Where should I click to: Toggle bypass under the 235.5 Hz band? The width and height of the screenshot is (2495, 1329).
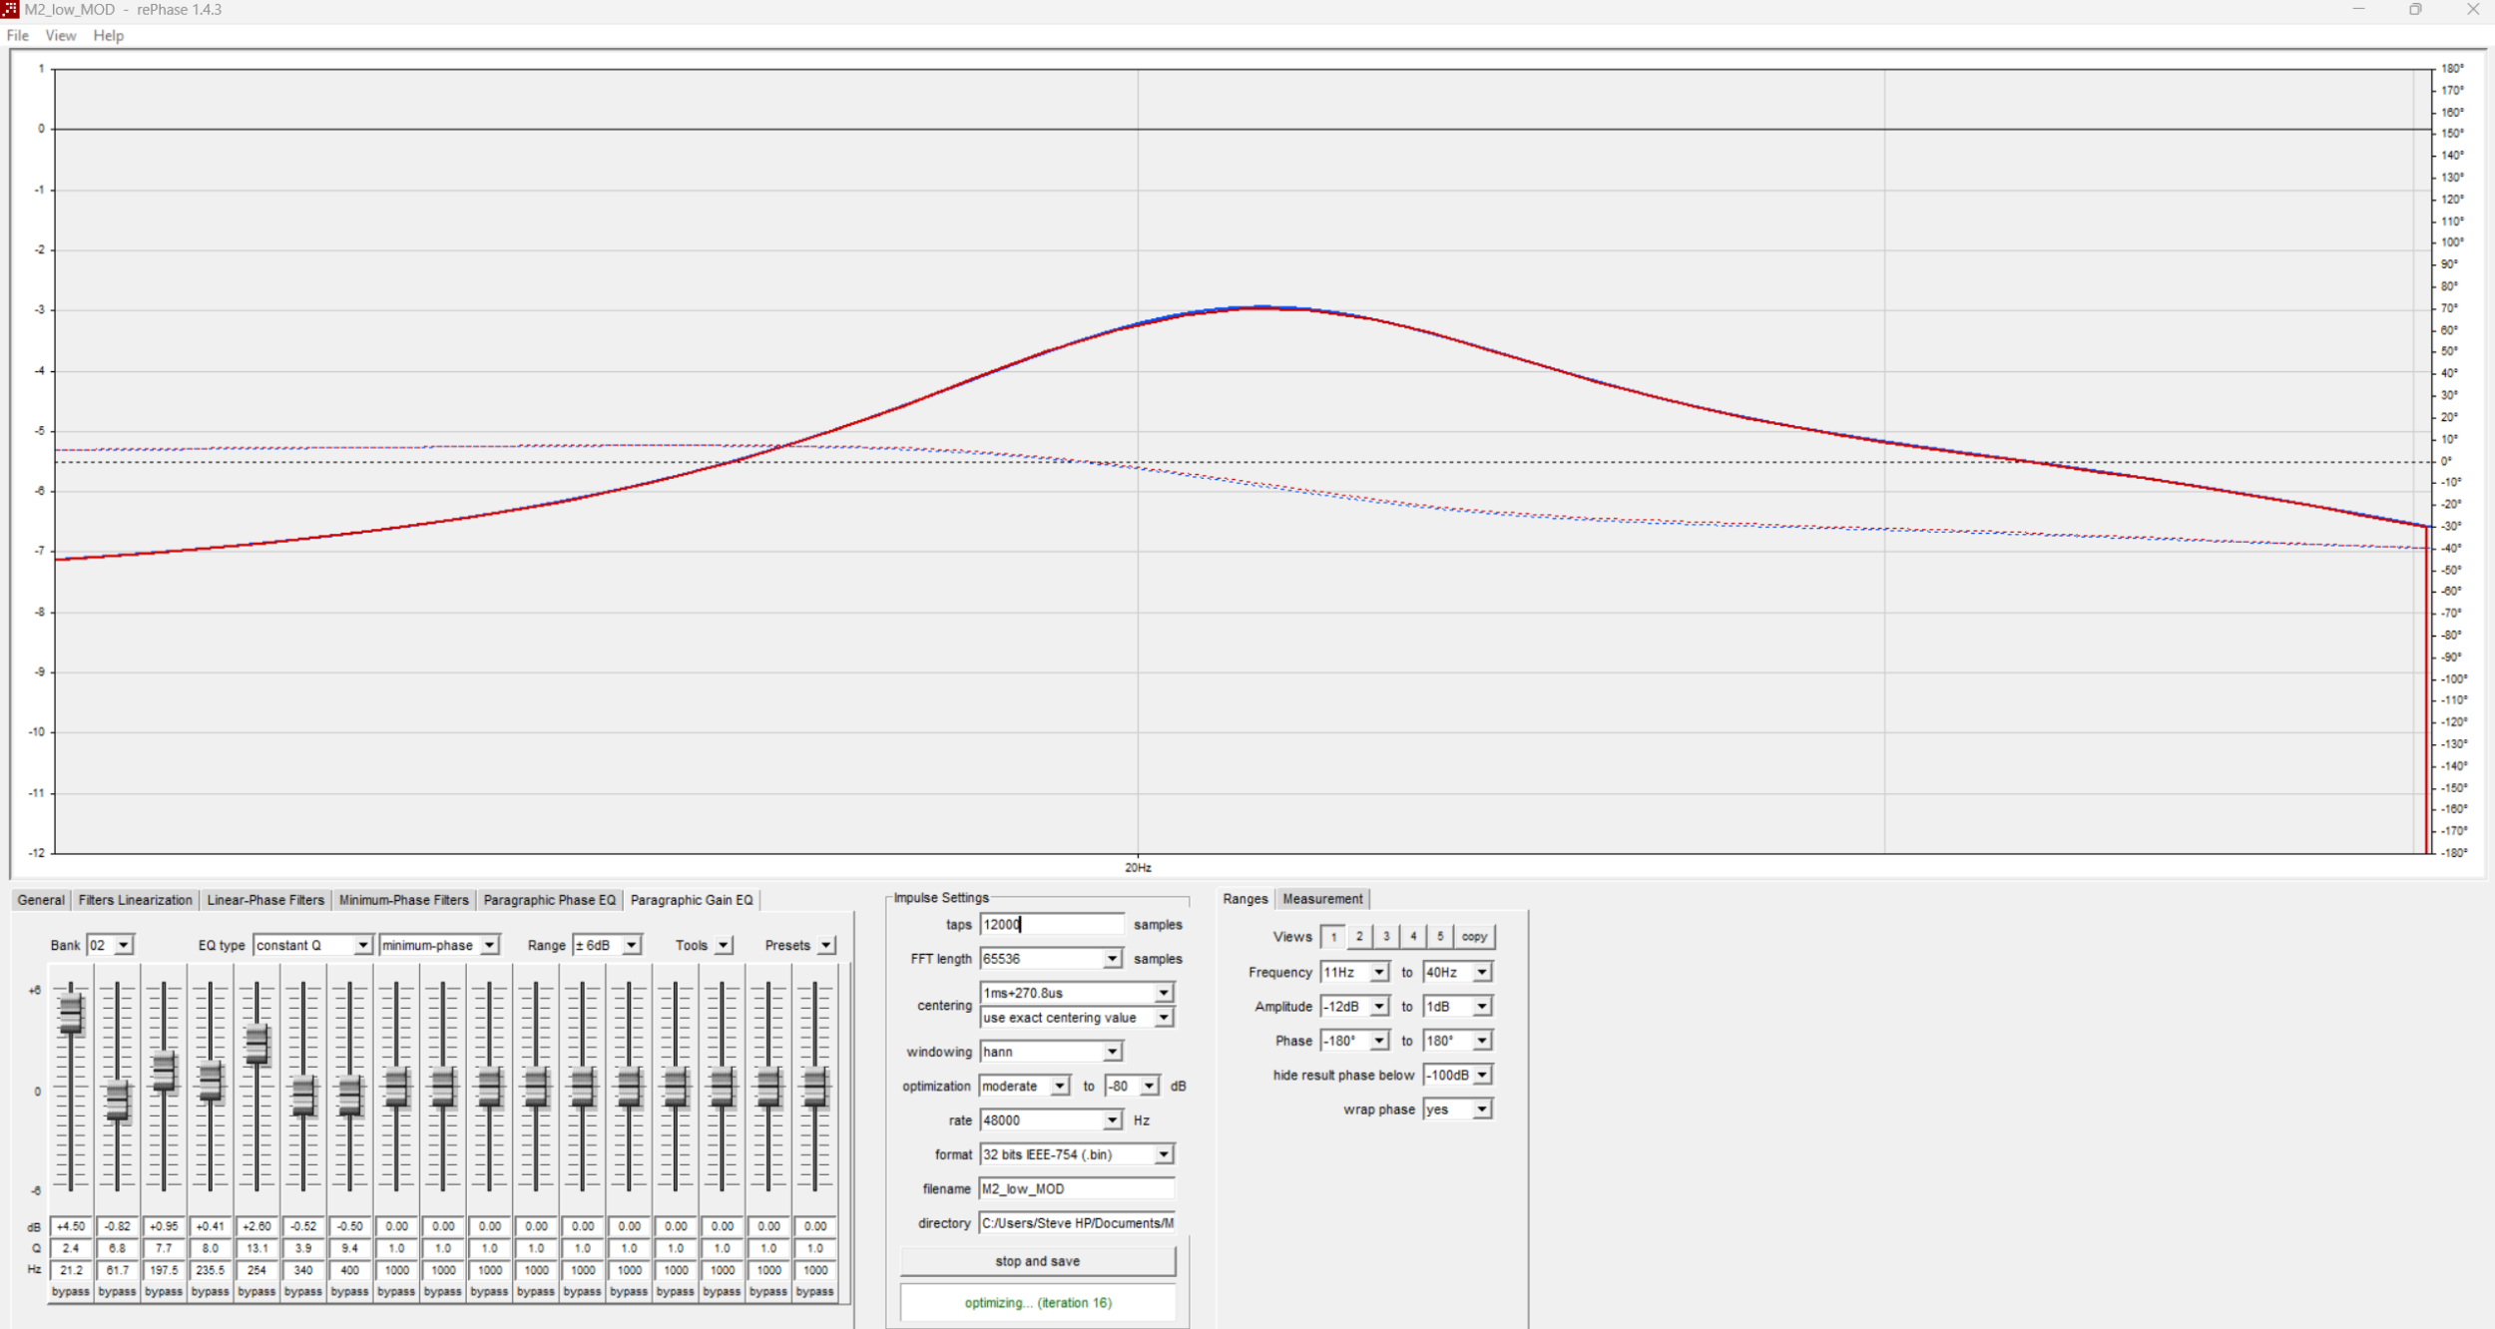211,1291
